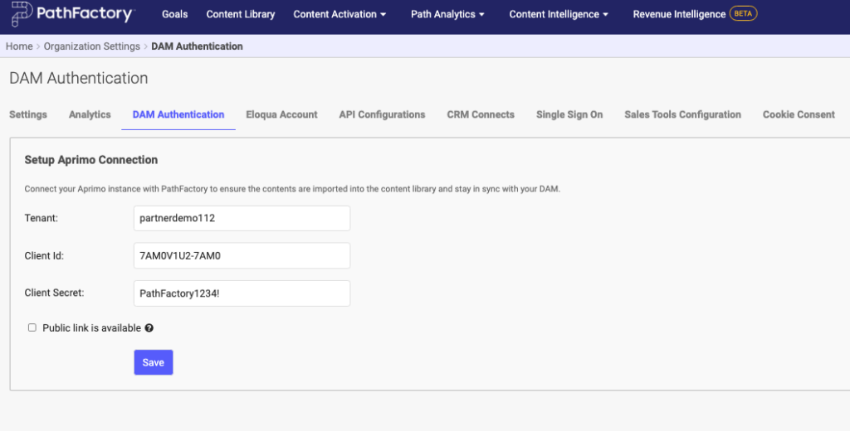Switch to the Eloqua Account tab
Viewport: 850px width, 431px height.
(282, 114)
